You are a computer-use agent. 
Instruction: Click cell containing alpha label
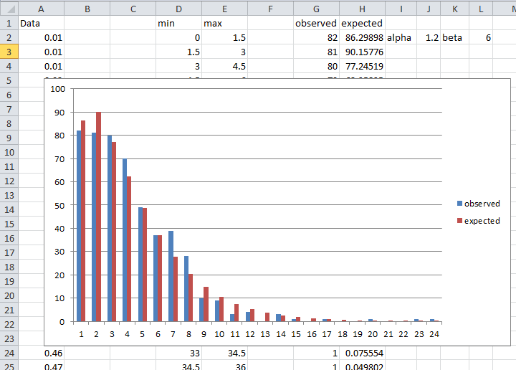[400, 37]
